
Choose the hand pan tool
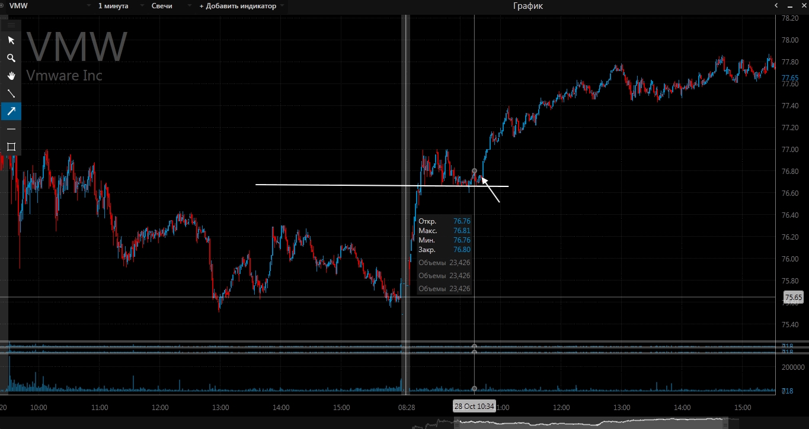[x=11, y=76]
